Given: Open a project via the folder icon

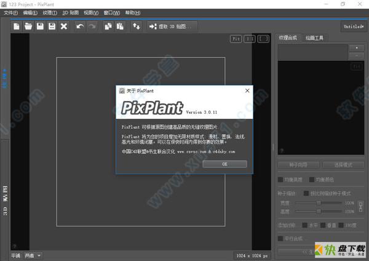Looking at the screenshot, I should (x=28, y=26).
